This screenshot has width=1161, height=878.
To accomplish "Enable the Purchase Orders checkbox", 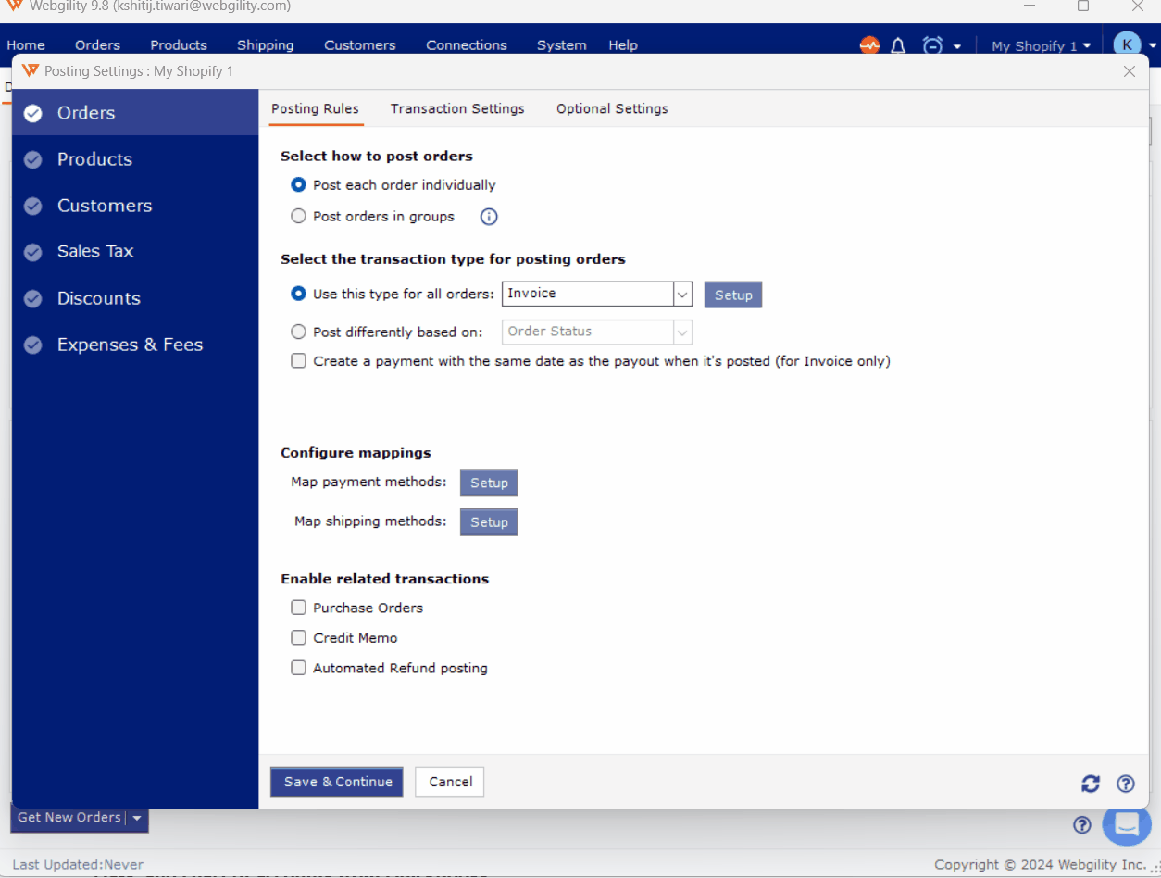I will click(298, 608).
